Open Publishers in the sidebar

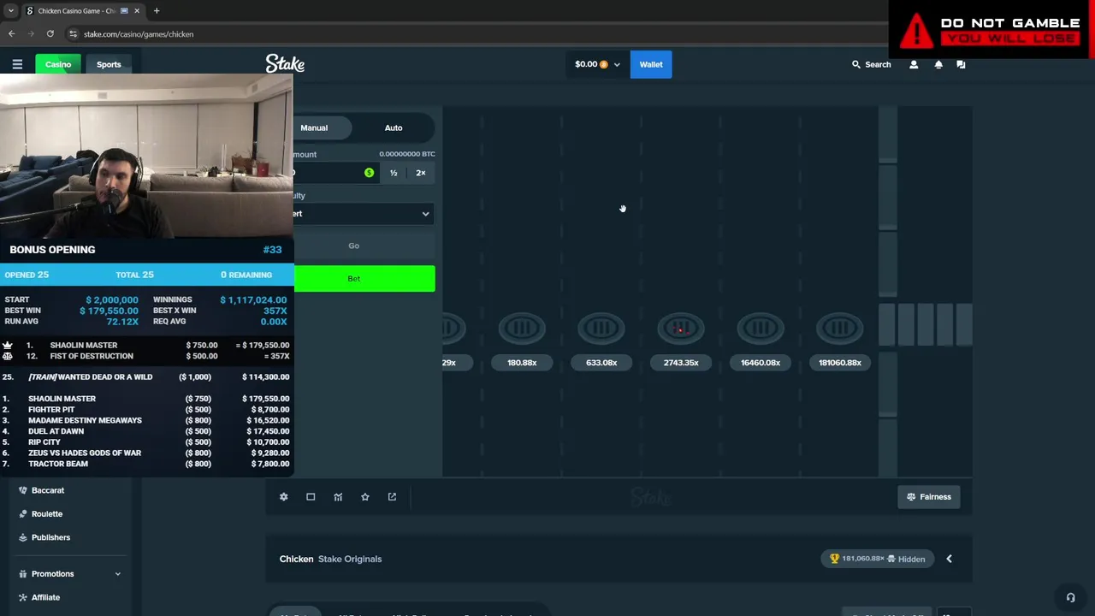50,537
